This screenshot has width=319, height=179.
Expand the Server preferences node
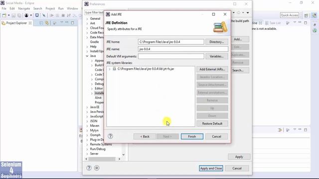click(87, 154)
